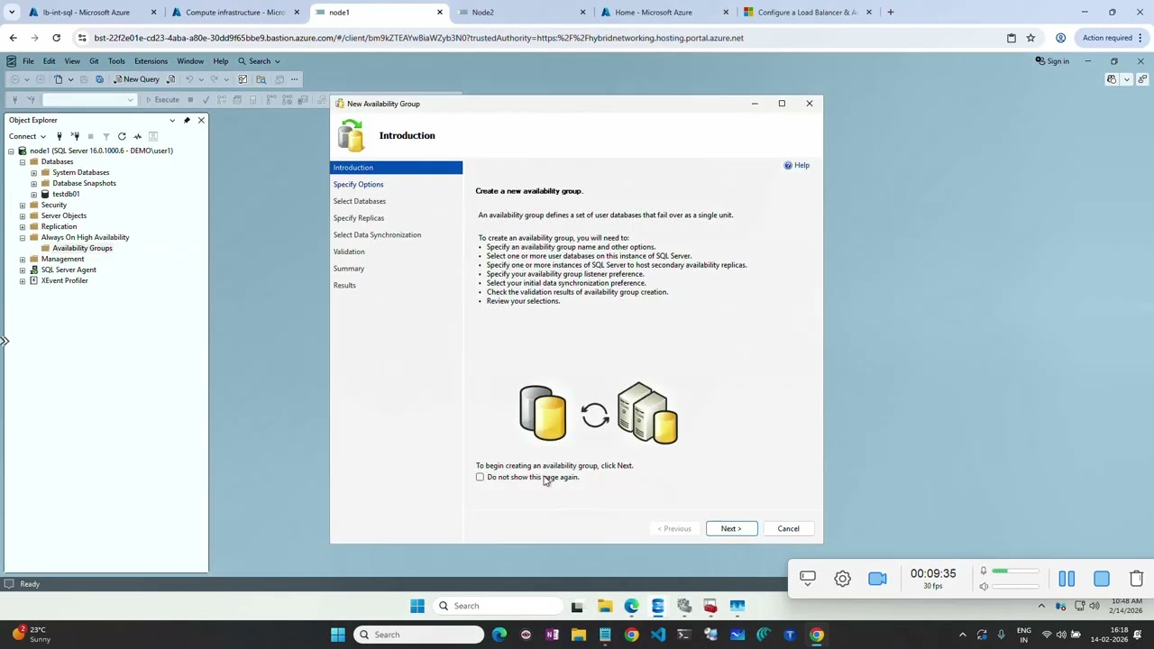Screen dimensions: 1154x649
Task: Click the Activity Monitor icon in Object Explorer
Action: point(138,136)
